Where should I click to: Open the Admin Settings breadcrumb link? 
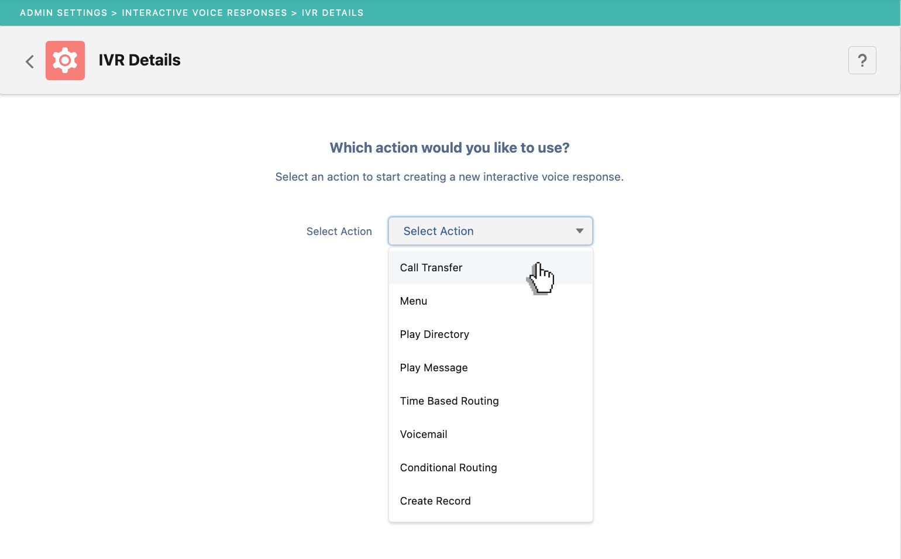(x=63, y=12)
